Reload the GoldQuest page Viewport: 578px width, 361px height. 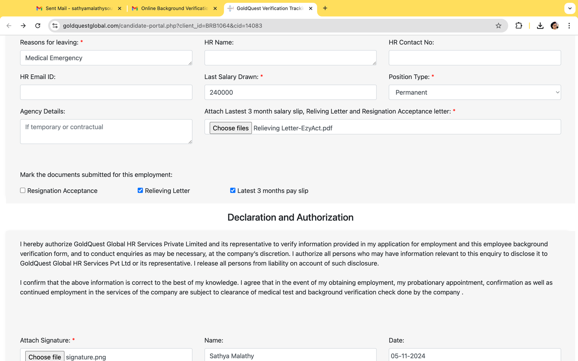click(x=38, y=26)
